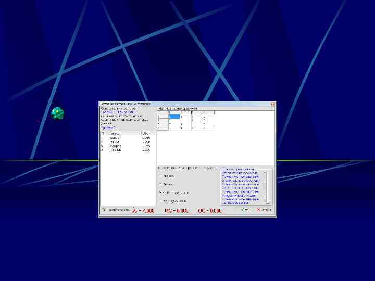
Task: Select the first radio option under the comparison question
Action: click(x=161, y=176)
